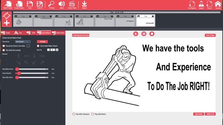Screen dimensions: 223x125
Task: Remove the second scene with its X
Action: coord(51,16)
